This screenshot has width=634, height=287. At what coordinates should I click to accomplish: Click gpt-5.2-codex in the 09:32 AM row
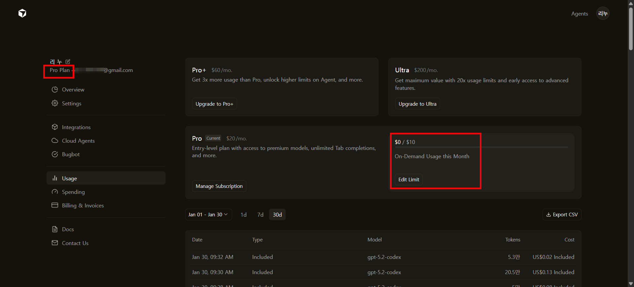384,257
